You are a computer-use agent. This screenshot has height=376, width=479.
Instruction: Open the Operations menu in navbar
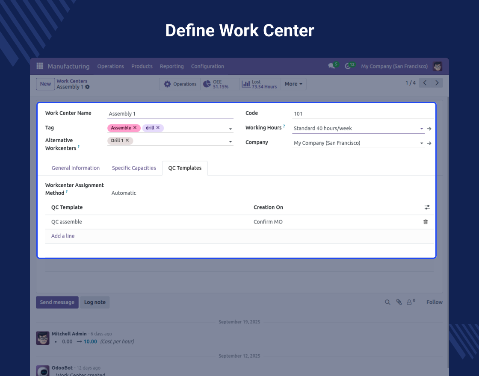[111, 66]
